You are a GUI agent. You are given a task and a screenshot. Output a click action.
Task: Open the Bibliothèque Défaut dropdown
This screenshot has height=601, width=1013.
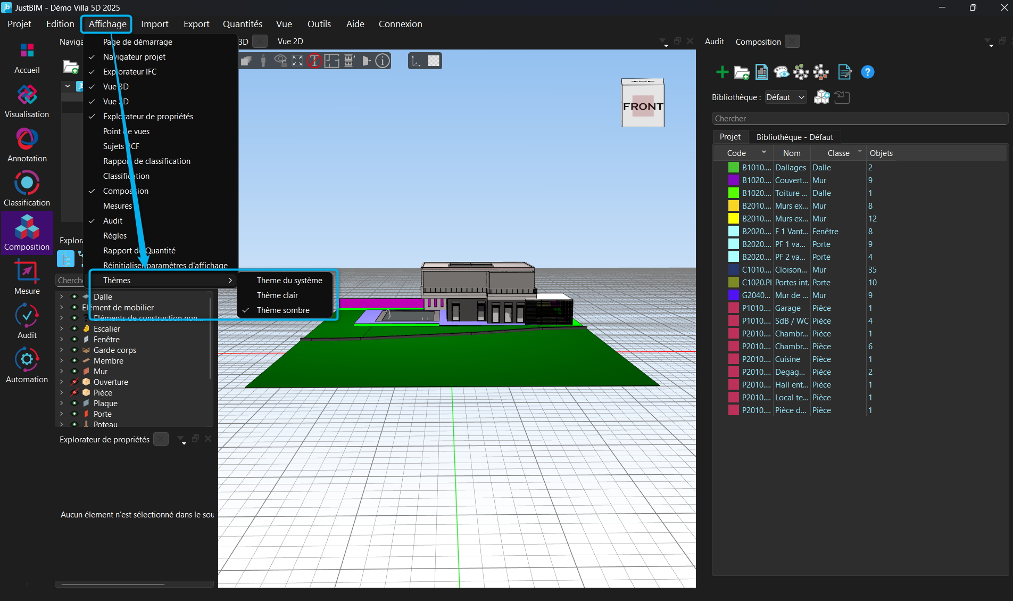(785, 97)
